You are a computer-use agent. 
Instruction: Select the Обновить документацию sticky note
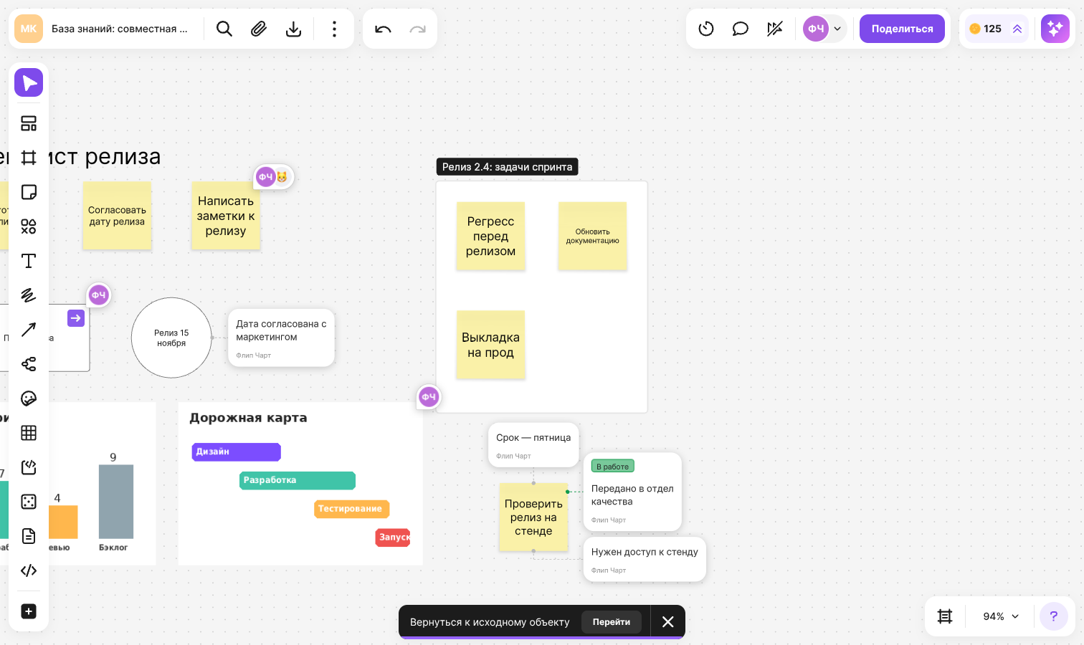click(593, 236)
